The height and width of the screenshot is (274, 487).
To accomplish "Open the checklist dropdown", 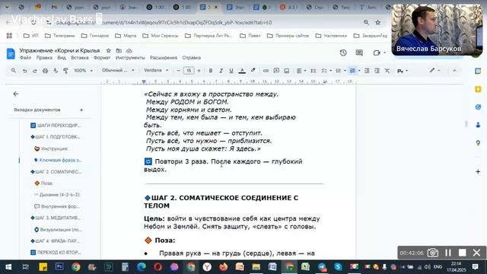I will point(326,71).
